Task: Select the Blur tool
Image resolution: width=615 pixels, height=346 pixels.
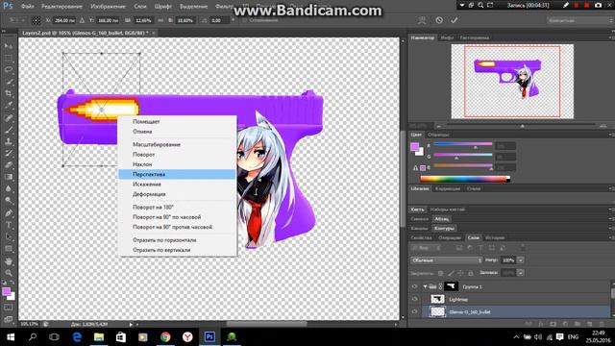Action: coord(9,188)
